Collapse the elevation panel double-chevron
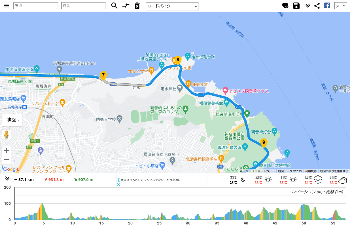This screenshot has height=229, width=350. click(x=7, y=178)
